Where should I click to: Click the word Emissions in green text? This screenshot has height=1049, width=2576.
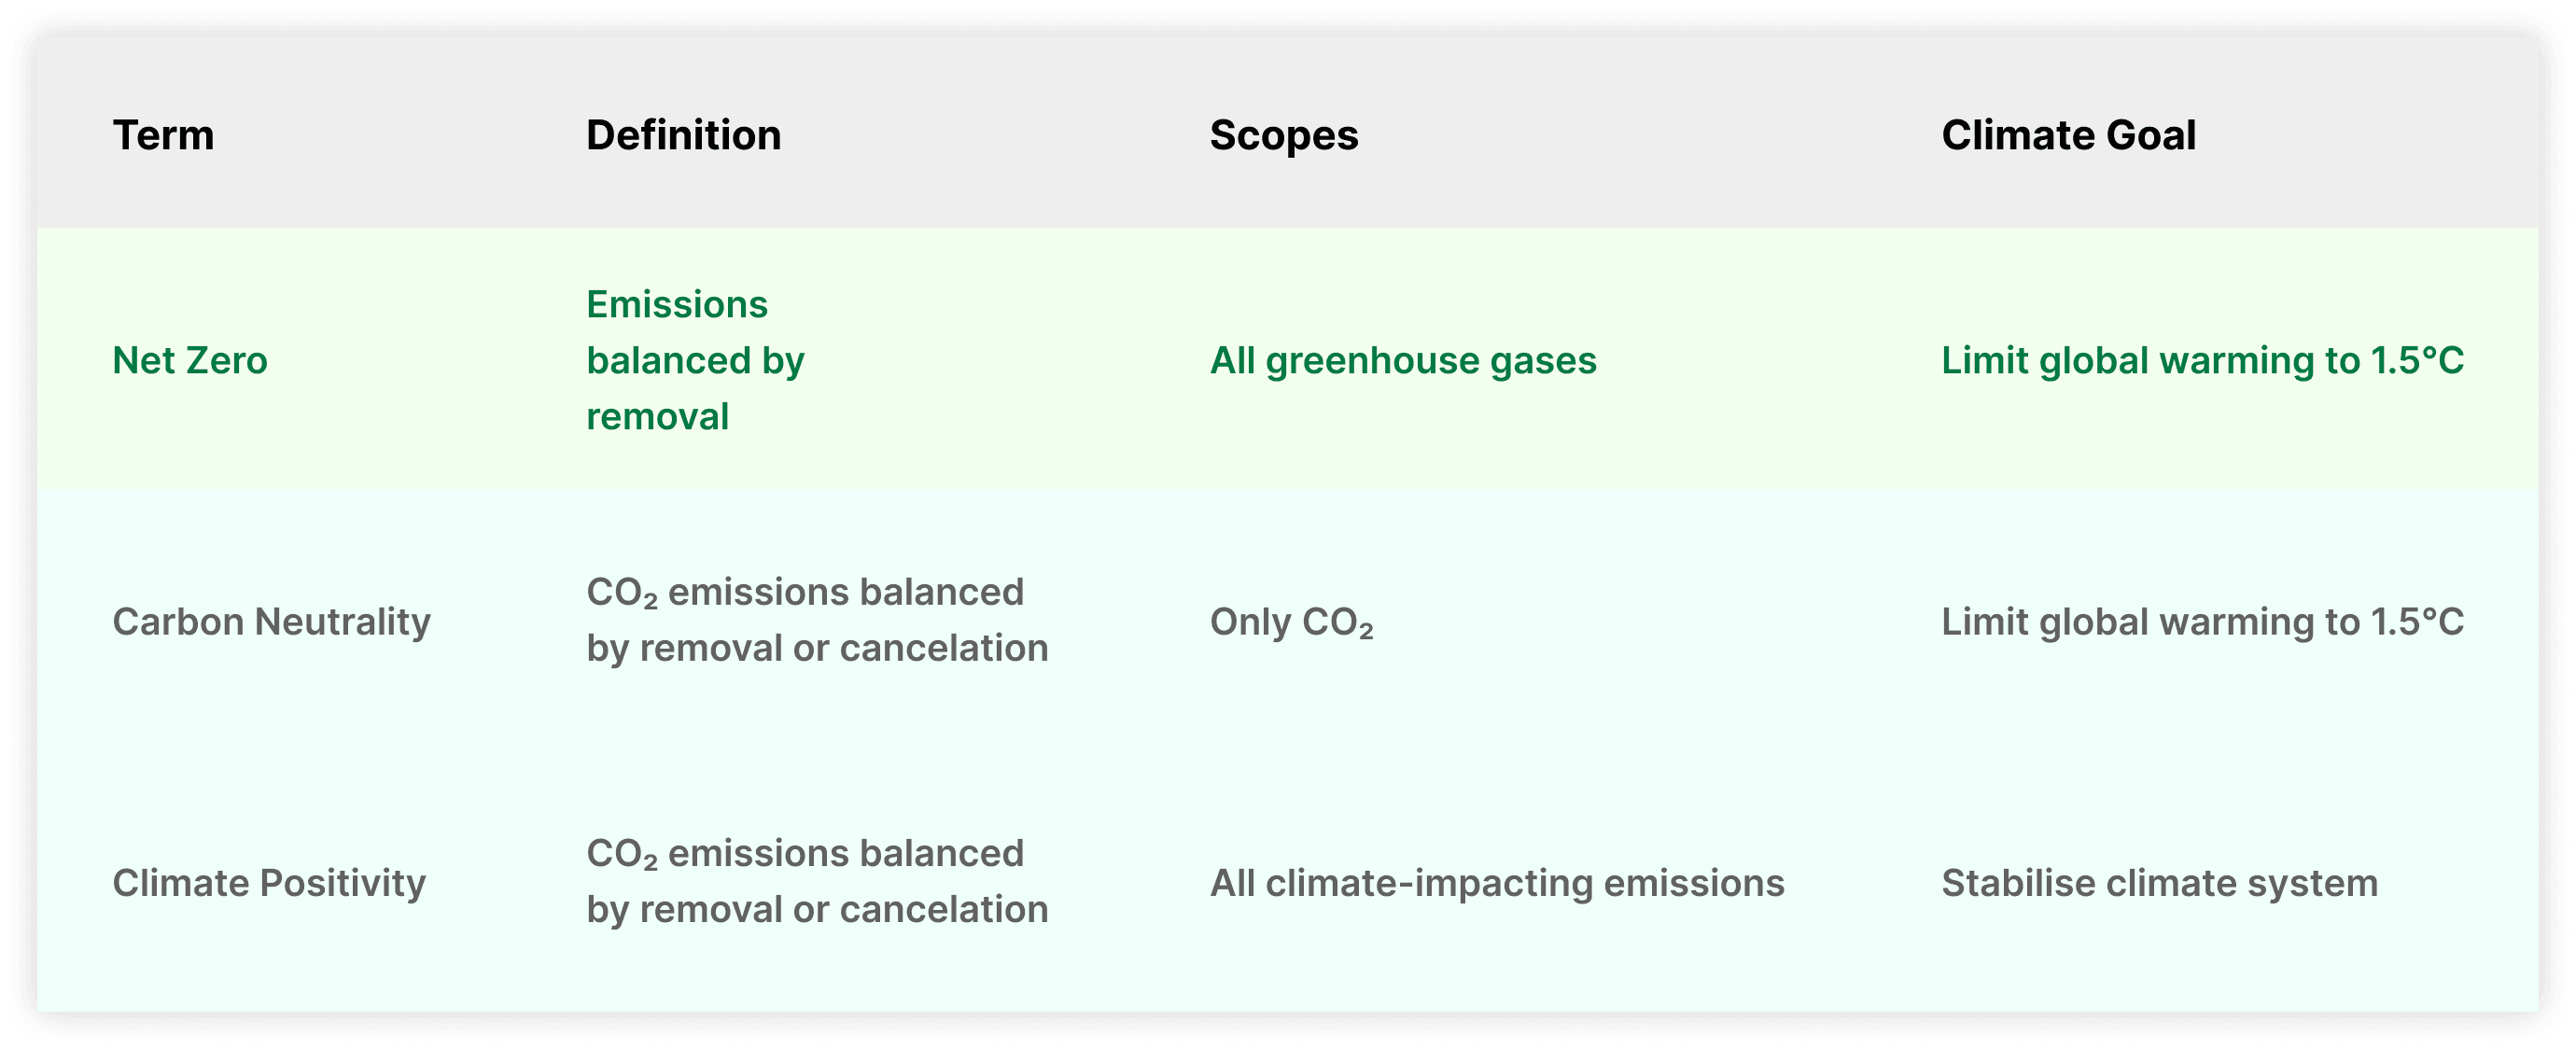click(677, 304)
